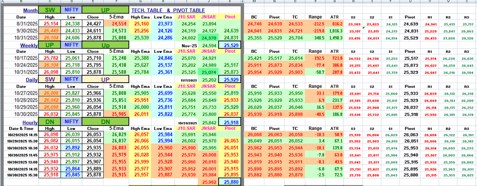
Task: Click the ATR value 816.2
Action: 335,24
